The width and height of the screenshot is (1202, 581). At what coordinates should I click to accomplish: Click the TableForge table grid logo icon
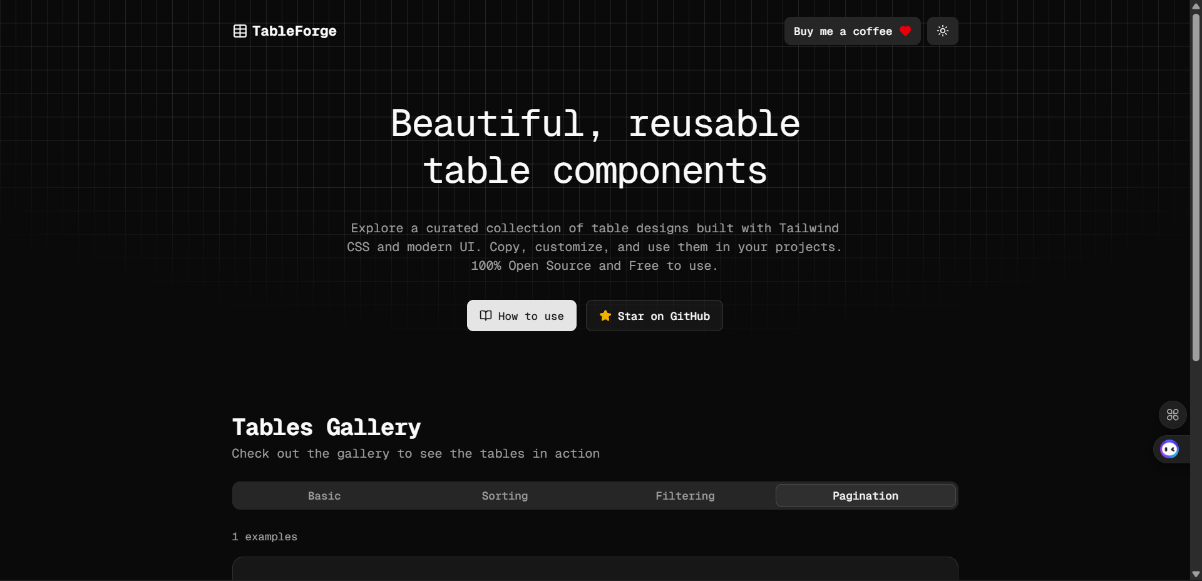click(240, 31)
